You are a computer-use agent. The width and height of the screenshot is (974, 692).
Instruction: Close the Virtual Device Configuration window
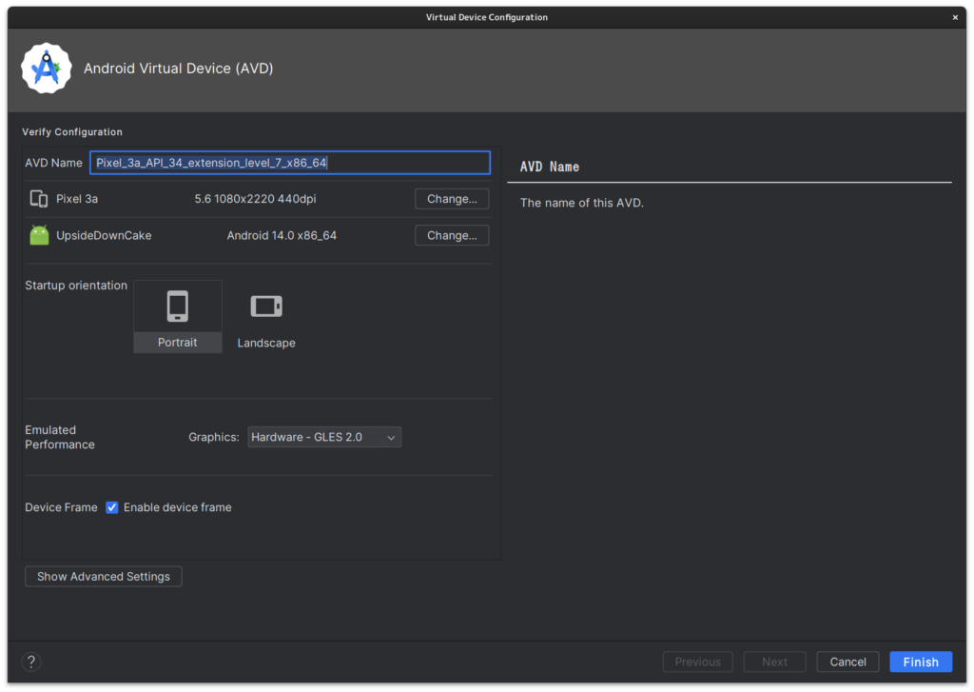click(955, 17)
